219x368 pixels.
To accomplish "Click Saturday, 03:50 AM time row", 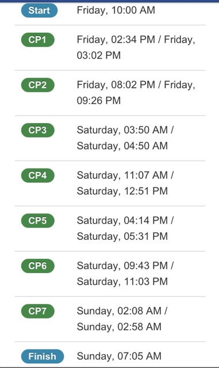I will coord(122,131).
